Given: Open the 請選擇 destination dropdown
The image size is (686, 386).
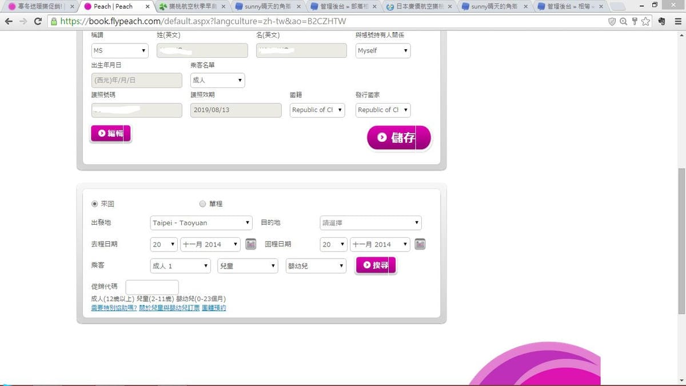Looking at the screenshot, I should click(370, 222).
